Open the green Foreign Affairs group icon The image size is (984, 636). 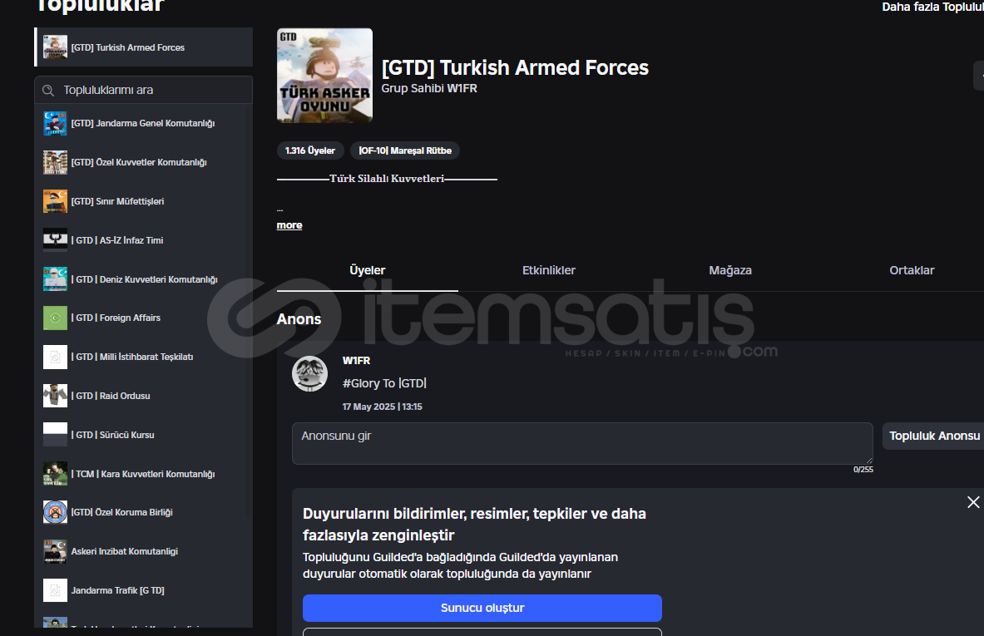click(x=55, y=318)
